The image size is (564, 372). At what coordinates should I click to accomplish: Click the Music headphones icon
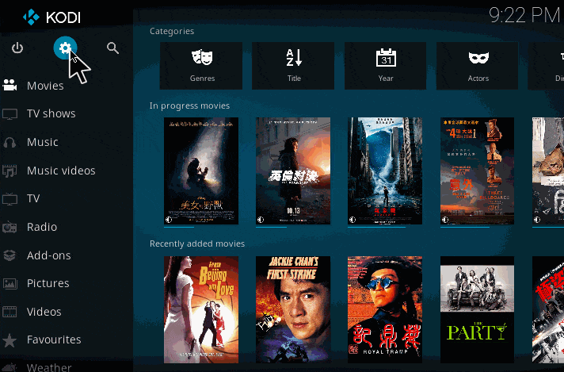10,142
